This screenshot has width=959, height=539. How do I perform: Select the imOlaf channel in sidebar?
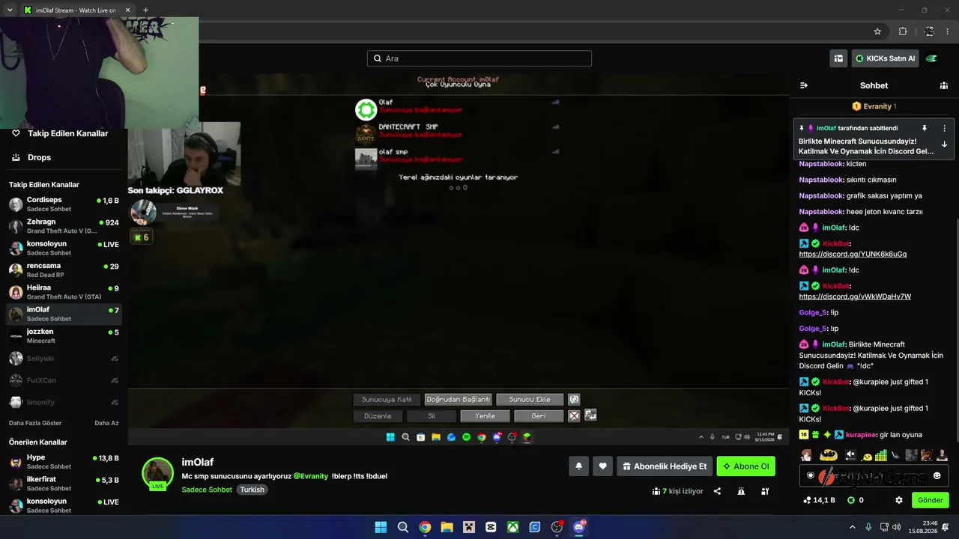64,314
